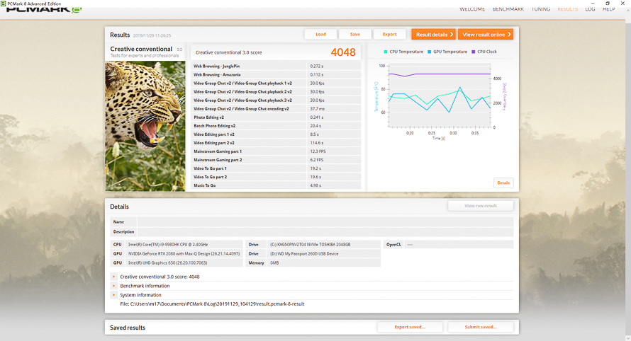Expand the Benchmark information section
This screenshot has width=631, height=341.
pyautogui.click(x=113, y=286)
